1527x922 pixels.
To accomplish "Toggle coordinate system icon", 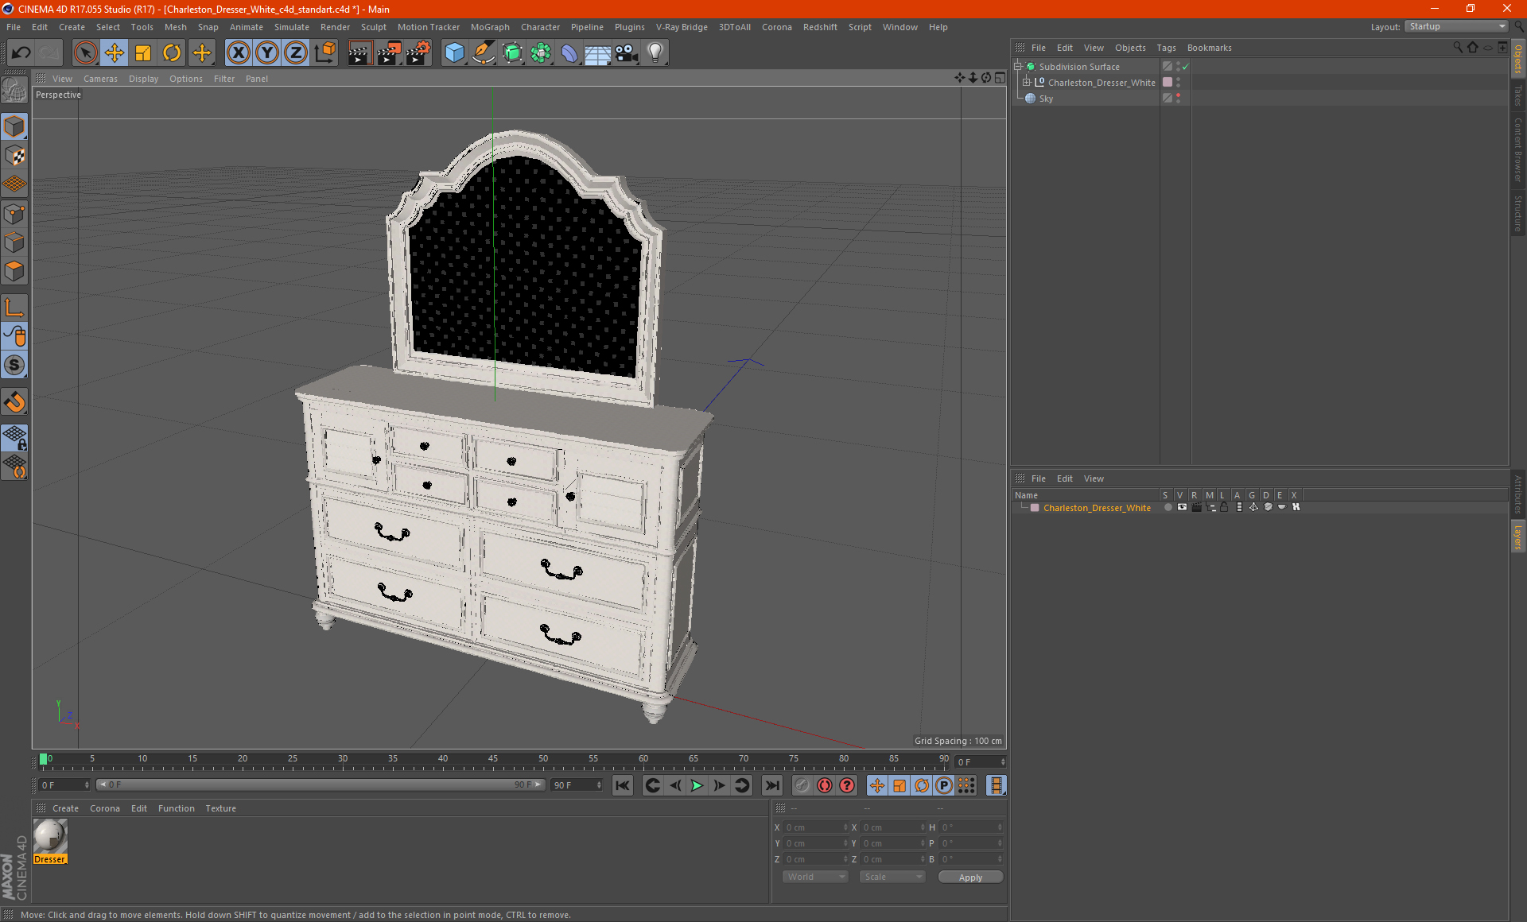I will click(x=325, y=53).
